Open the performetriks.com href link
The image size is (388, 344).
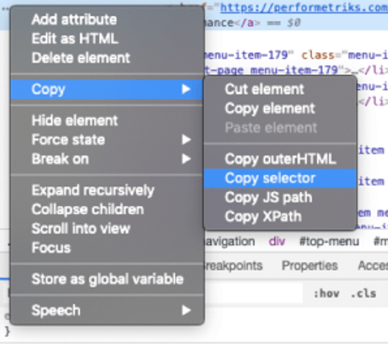tap(304, 8)
